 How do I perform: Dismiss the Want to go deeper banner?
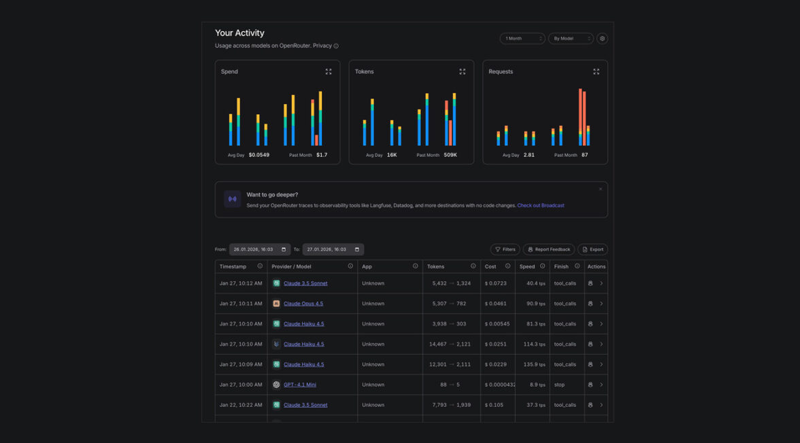pyautogui.click(x=601, y=189)
